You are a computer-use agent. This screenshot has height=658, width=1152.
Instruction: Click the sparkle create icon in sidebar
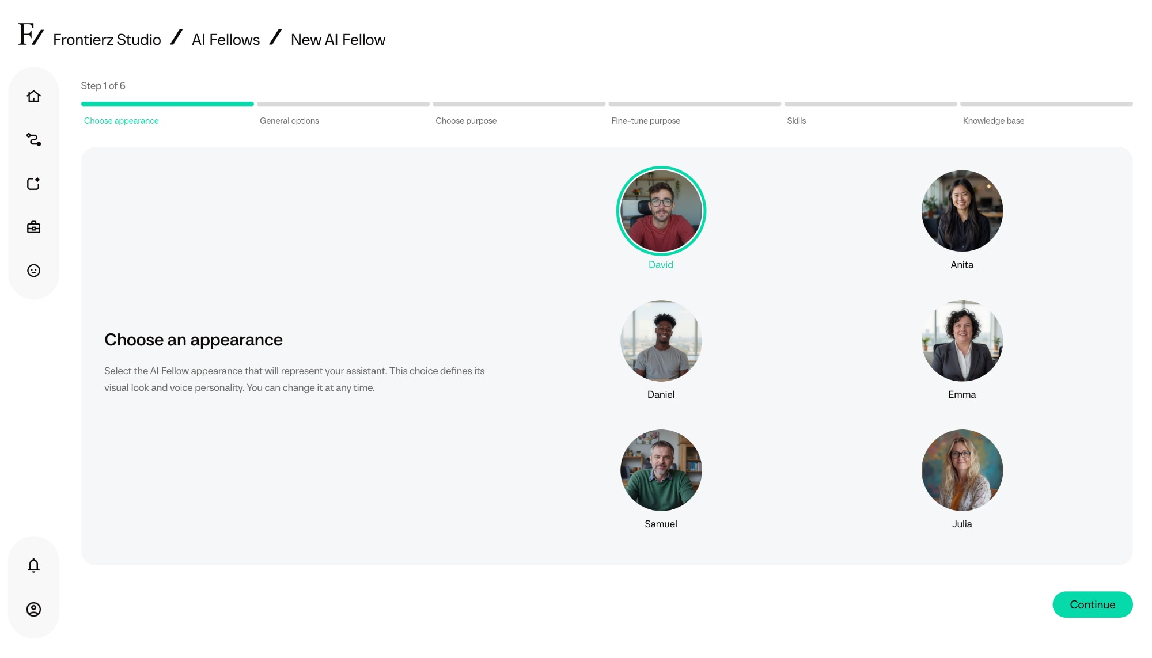(33, 184)
